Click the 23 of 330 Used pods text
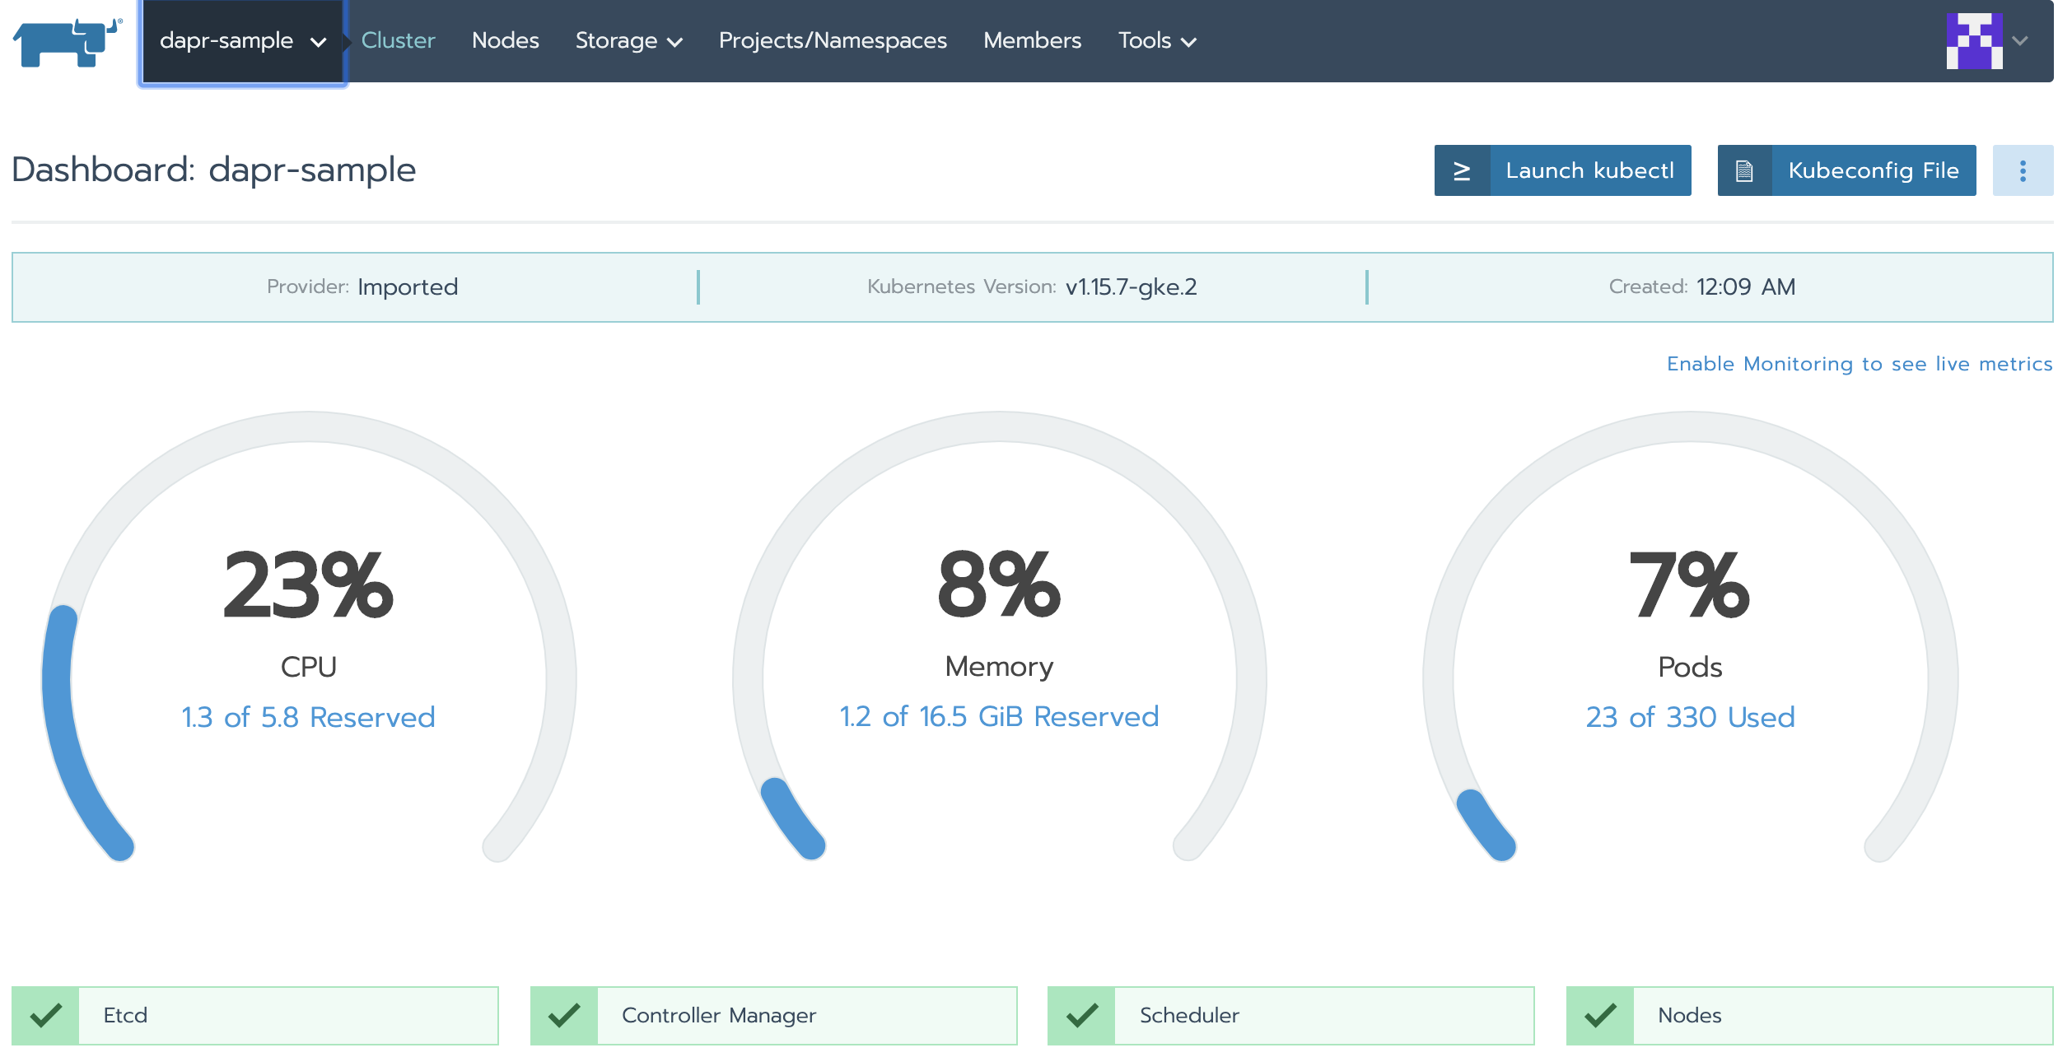This screenshot has height=1057, width=2072. 1689,717
